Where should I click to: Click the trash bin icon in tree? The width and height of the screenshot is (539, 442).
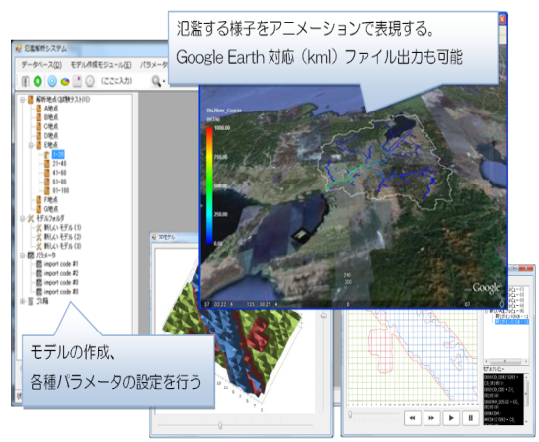tap(31, 301)
